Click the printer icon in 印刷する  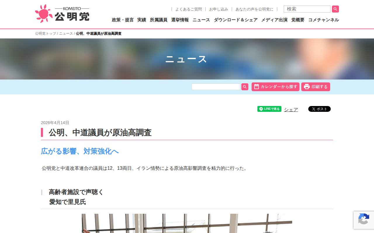click(307, 87)
